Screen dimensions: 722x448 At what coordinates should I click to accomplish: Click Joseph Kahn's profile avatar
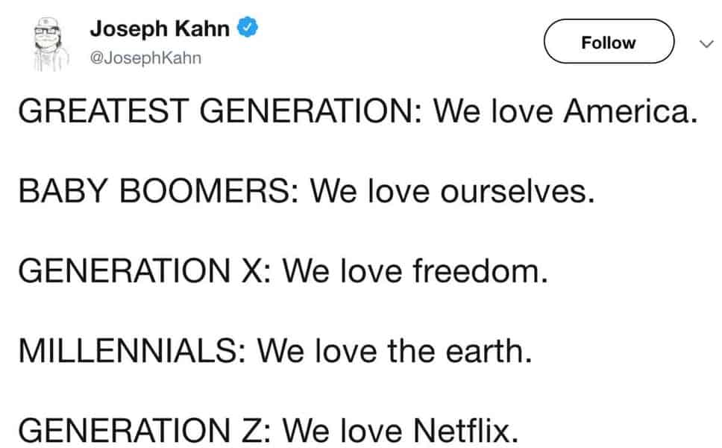pos(49,43)
